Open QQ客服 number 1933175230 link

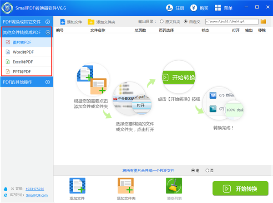[x=35, y=189]
